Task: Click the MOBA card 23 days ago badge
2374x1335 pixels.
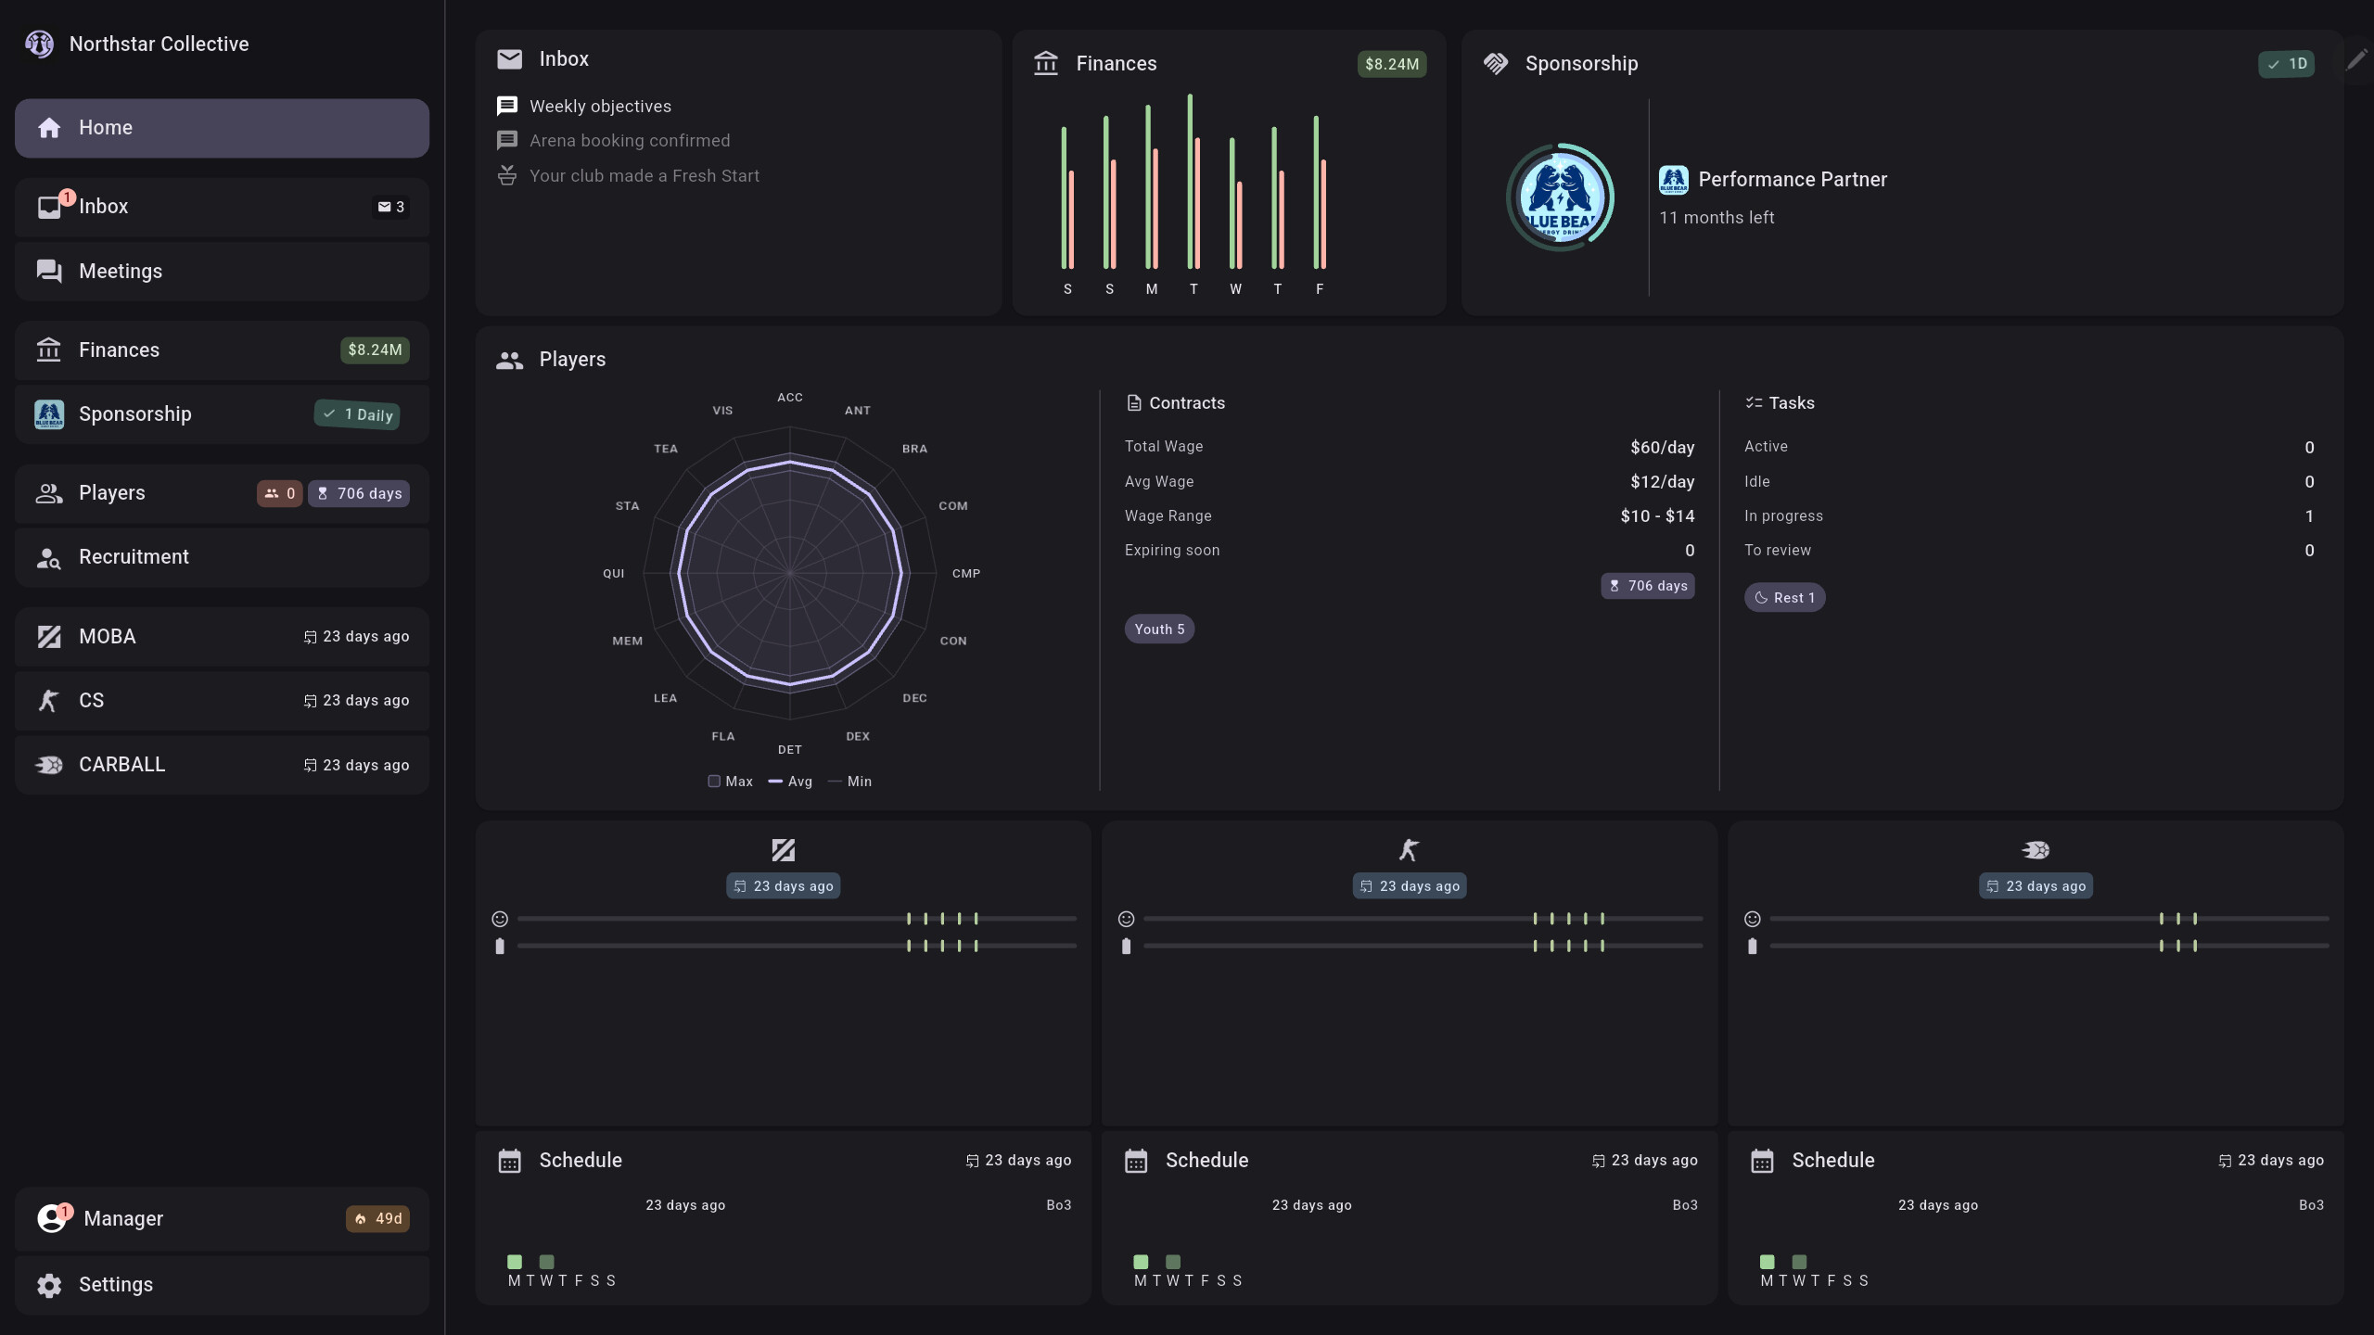Action: [784, 886]
